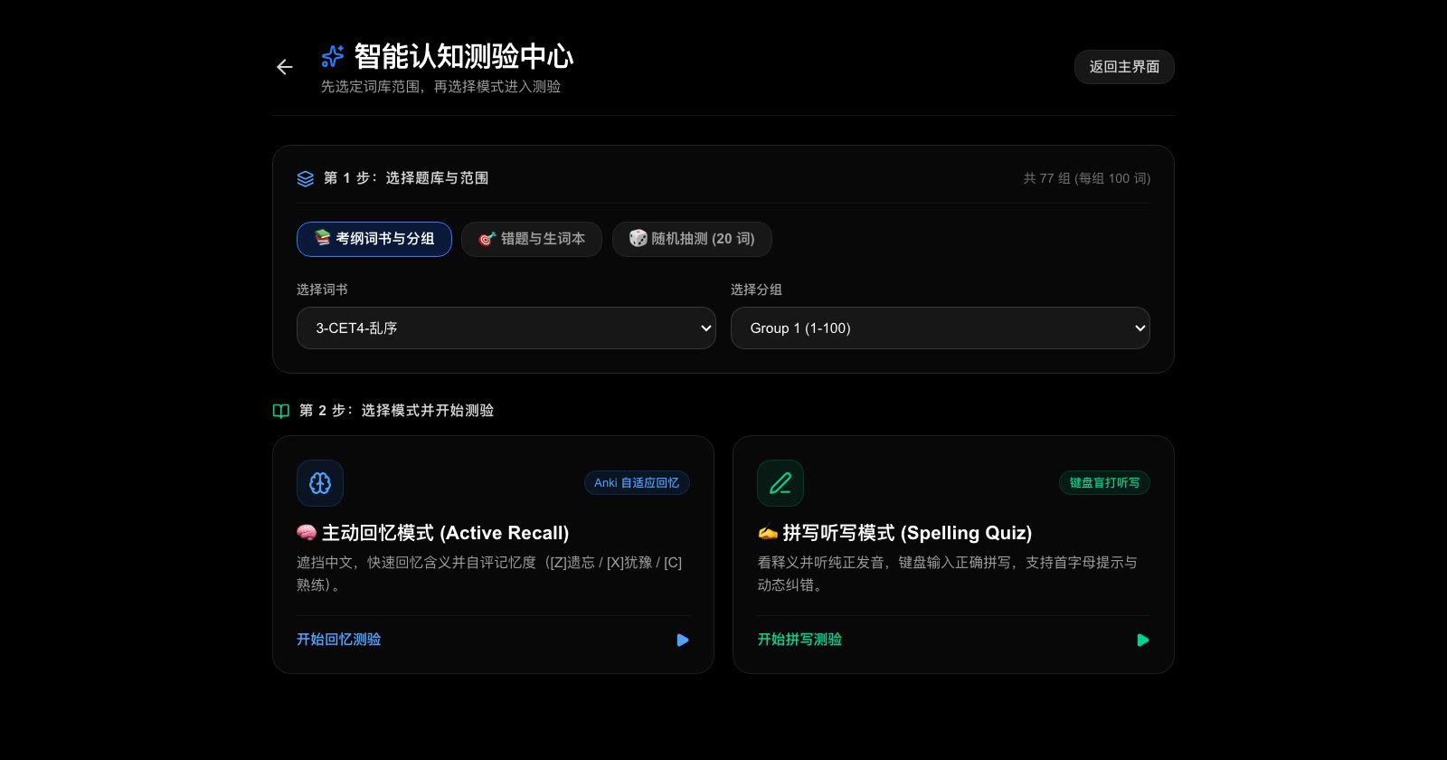Viewport: 1447px width, 760px height.
Task: Click the 共 77 组 (每组 100 词) text
Action: point(1087,178)
